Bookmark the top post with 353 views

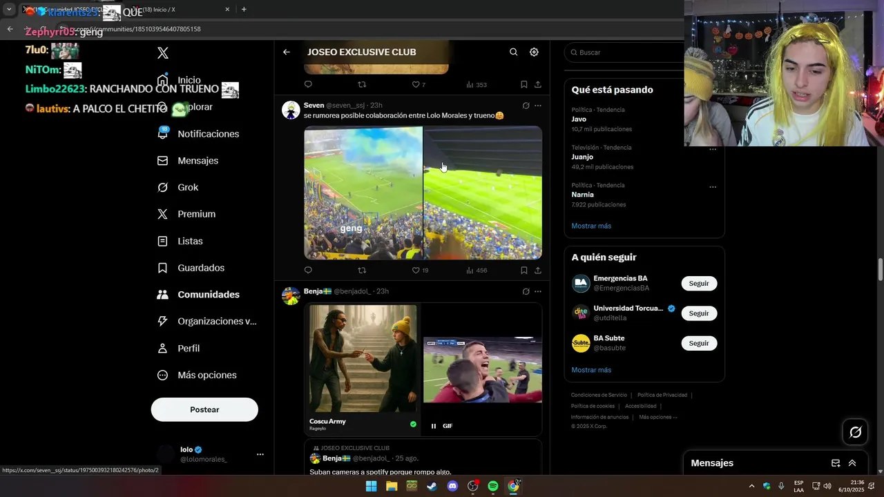pyautogui.click(x=523, y=85)
